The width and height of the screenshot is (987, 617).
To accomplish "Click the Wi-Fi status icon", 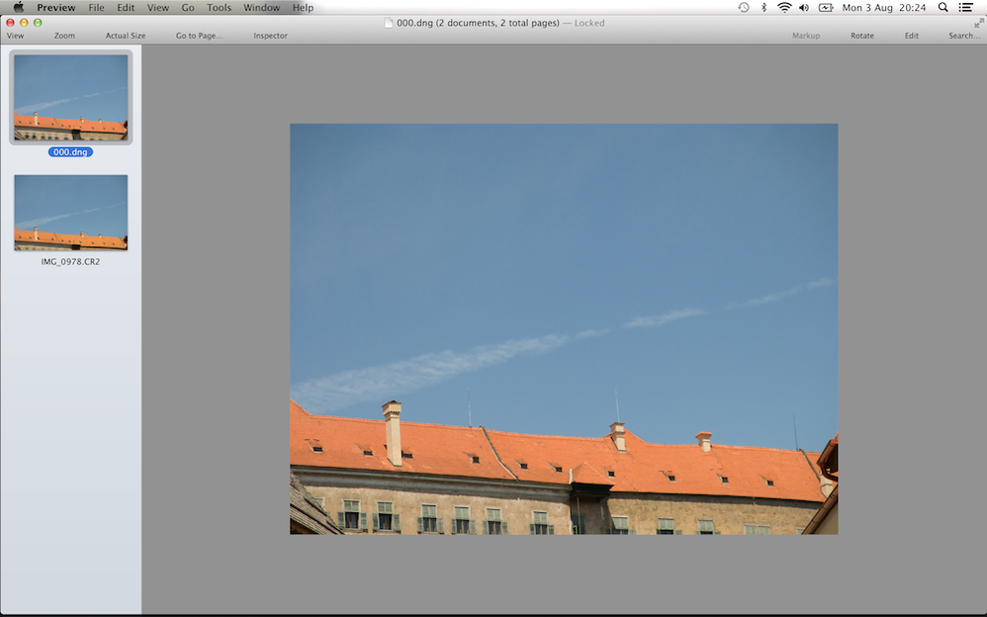I will tap(783, 7).
